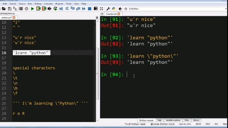Close the pyhton.py editor tab
Image resolution: width=228 pixels, height=128 pixels.
[x=14, y=17]
